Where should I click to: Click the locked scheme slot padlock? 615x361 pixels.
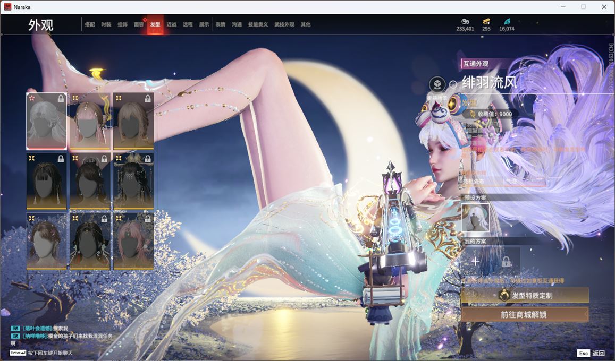(x=506, y=261)
